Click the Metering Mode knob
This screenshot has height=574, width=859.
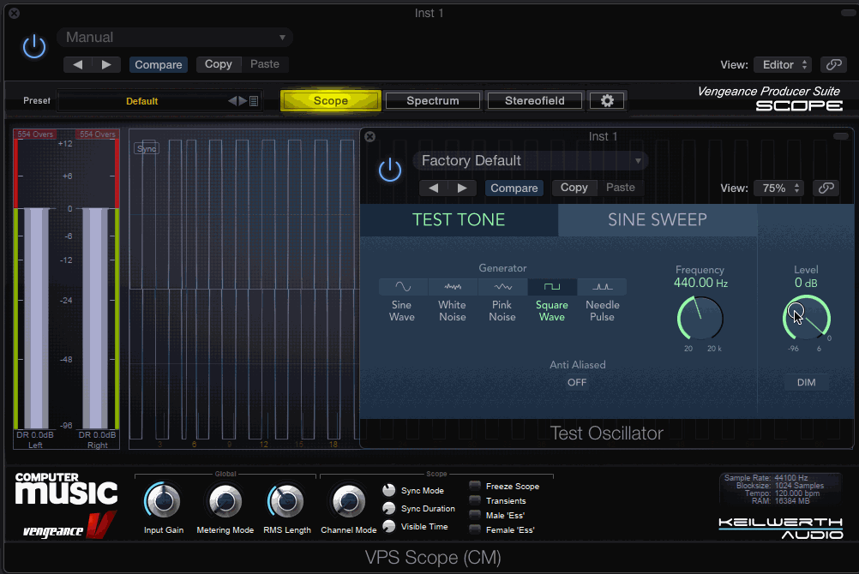225,501
